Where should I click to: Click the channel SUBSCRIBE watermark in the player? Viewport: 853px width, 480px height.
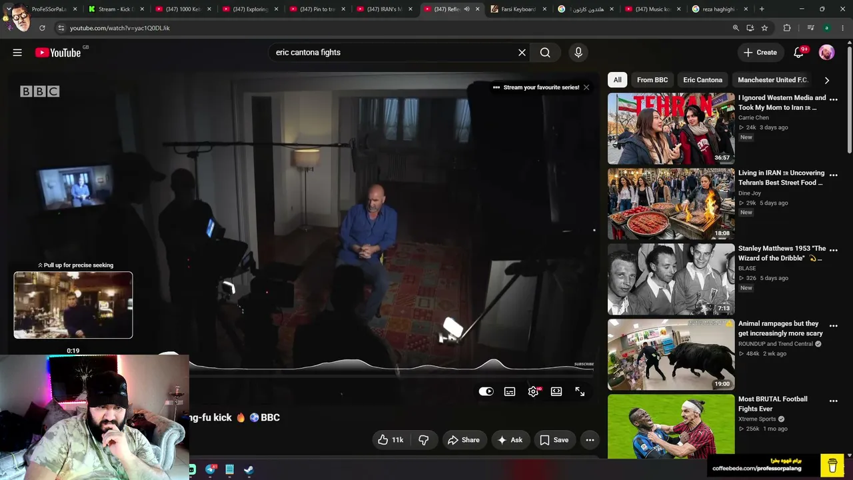584,364
